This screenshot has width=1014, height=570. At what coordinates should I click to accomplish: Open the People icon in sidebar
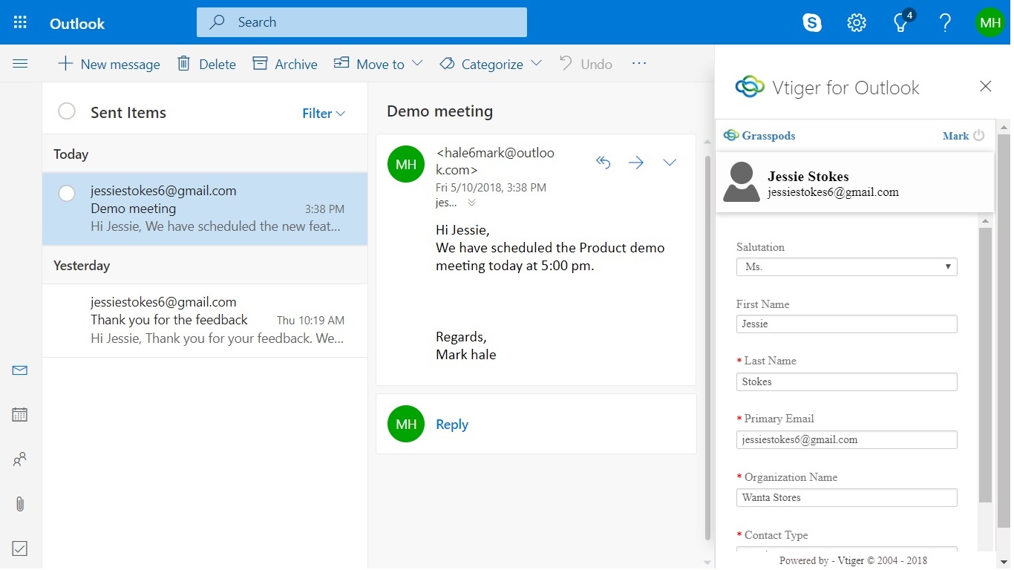coord(20,459)
